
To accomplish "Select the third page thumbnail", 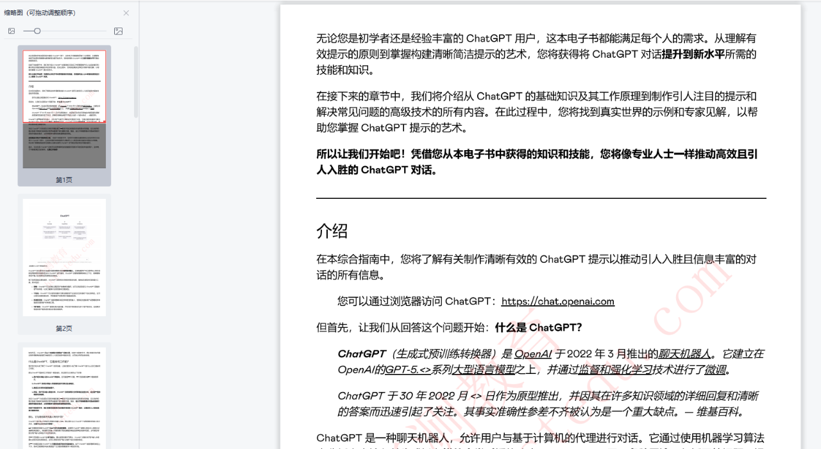I will click(x=64, y=398).
